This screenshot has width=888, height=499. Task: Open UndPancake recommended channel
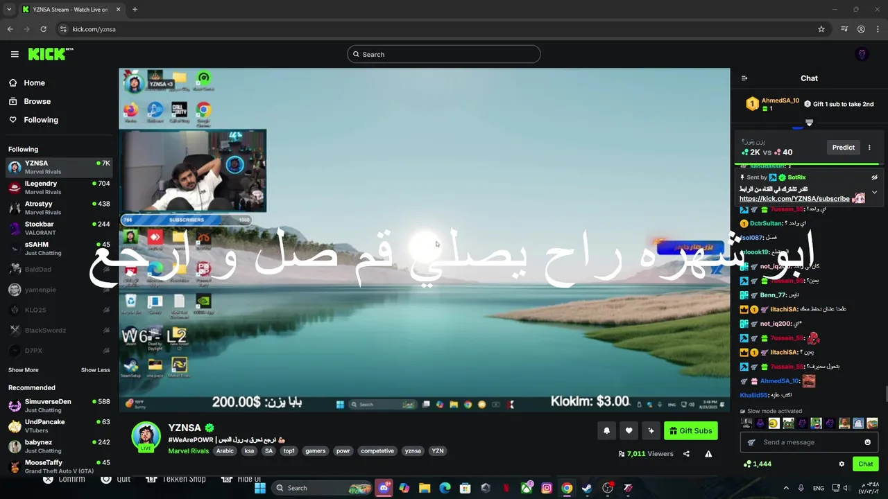coord(58,426)
